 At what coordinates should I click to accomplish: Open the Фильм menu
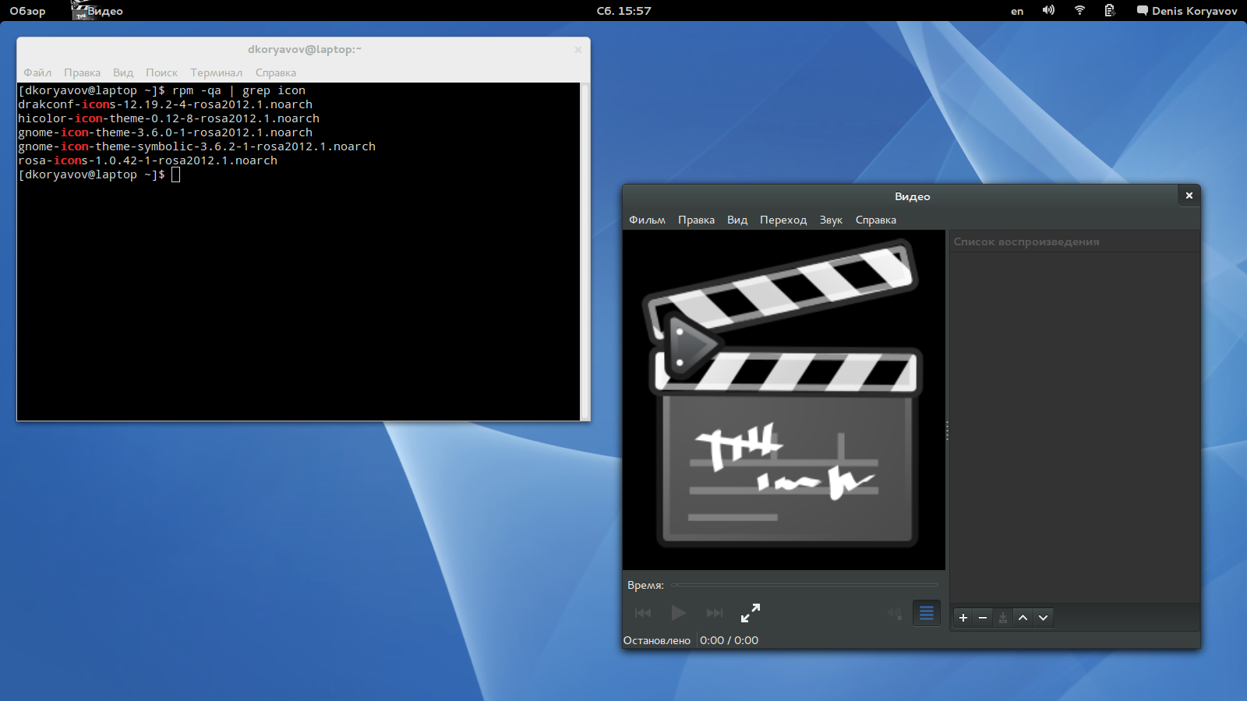647,220
